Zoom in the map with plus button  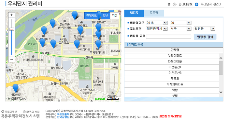tap(12, 15)
